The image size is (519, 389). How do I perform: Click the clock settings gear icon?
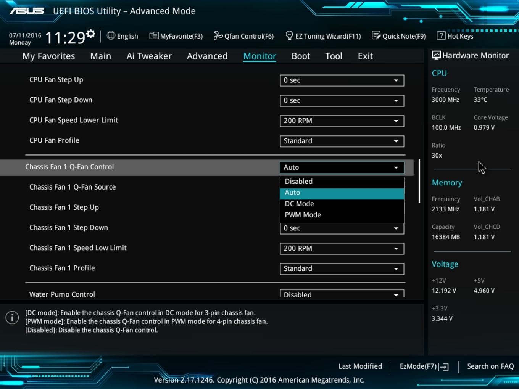(x=90, y=34)
